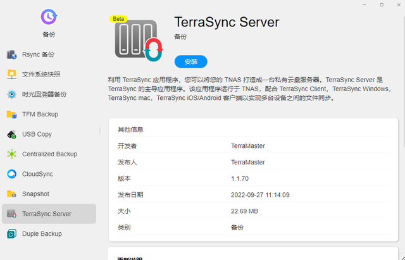The image size is (405, 260).
Task: Click the 开发者 TerraMaster value
Action: click(x=248, y=146)
